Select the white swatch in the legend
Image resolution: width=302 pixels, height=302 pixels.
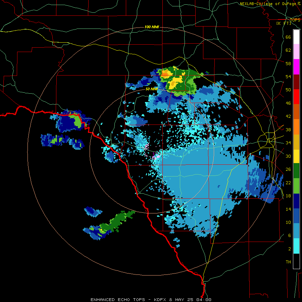click(x=296, y=37)
